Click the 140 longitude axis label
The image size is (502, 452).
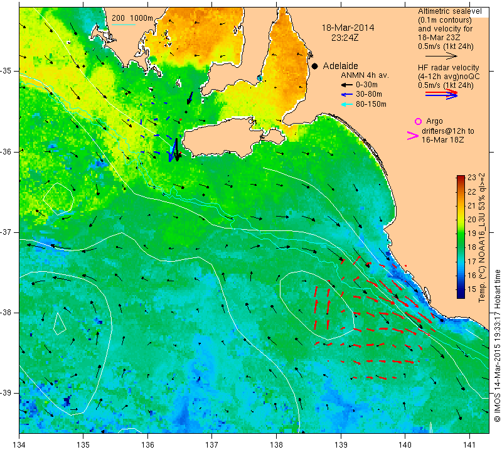point(405,445)
